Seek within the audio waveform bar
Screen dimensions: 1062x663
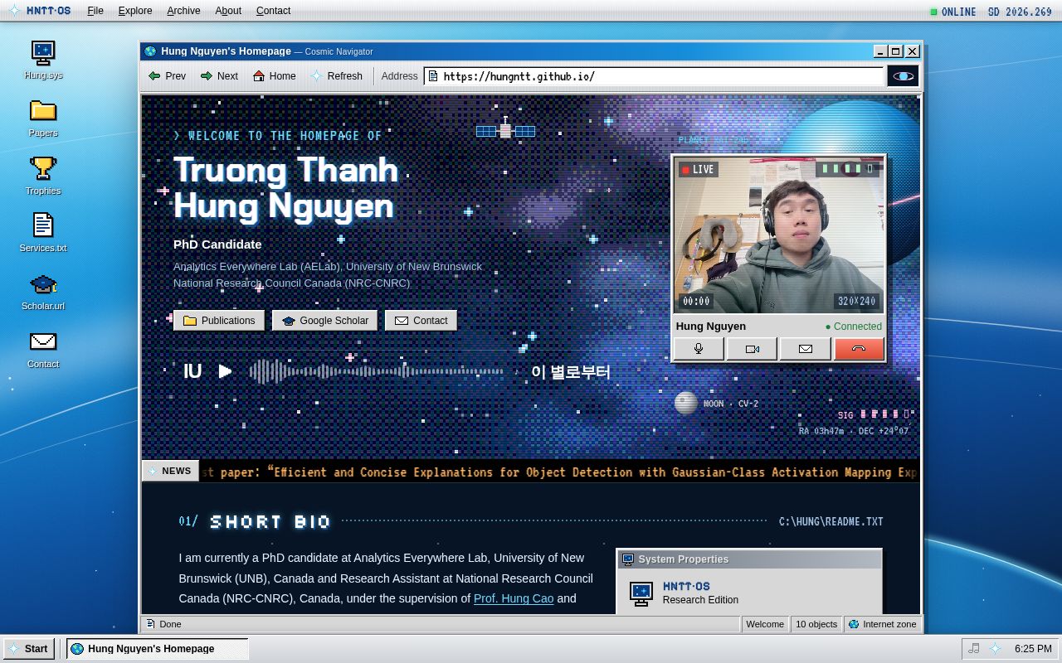(x=376, y=371)
